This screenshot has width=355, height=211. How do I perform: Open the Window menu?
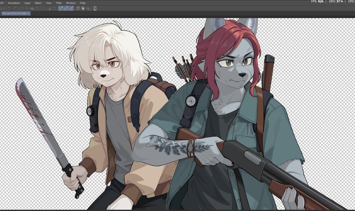[71, 3]
